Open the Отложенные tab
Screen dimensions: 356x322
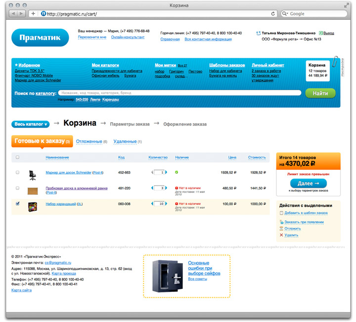pos(89,142)
